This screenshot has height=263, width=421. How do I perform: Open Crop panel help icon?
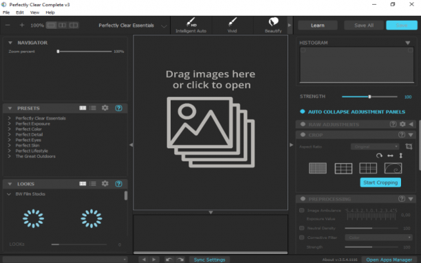coord(402,135)
